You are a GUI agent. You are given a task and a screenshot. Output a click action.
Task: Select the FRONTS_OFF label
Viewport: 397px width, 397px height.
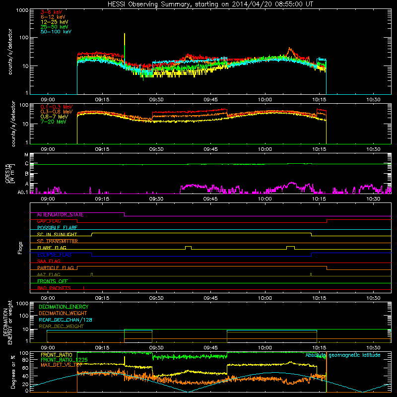53,281
